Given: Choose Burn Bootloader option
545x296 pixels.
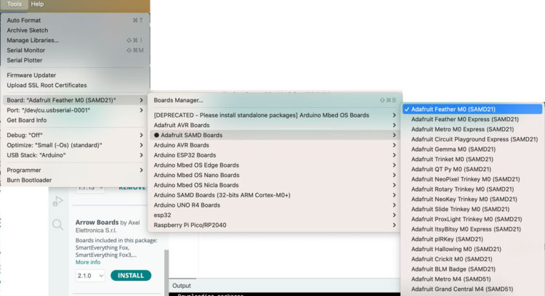Looking at the screenshot, I should pyautogui.click(x=29, y=180).
